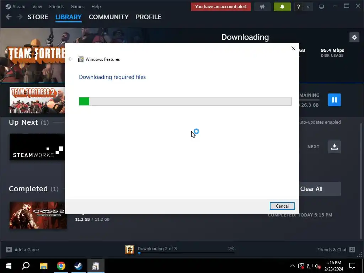Open Google Chrome from taskbar

click(x=61, y=266)
